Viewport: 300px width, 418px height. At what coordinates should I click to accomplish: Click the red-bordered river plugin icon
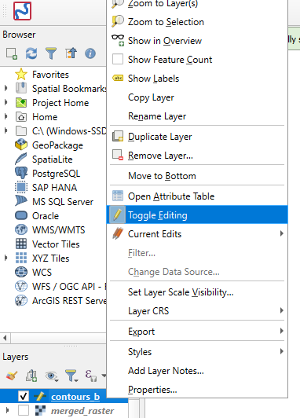(x=22, y=11)
